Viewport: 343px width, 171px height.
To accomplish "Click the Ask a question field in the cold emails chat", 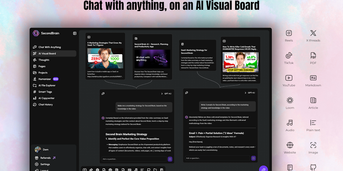I will tap(217, 158).
